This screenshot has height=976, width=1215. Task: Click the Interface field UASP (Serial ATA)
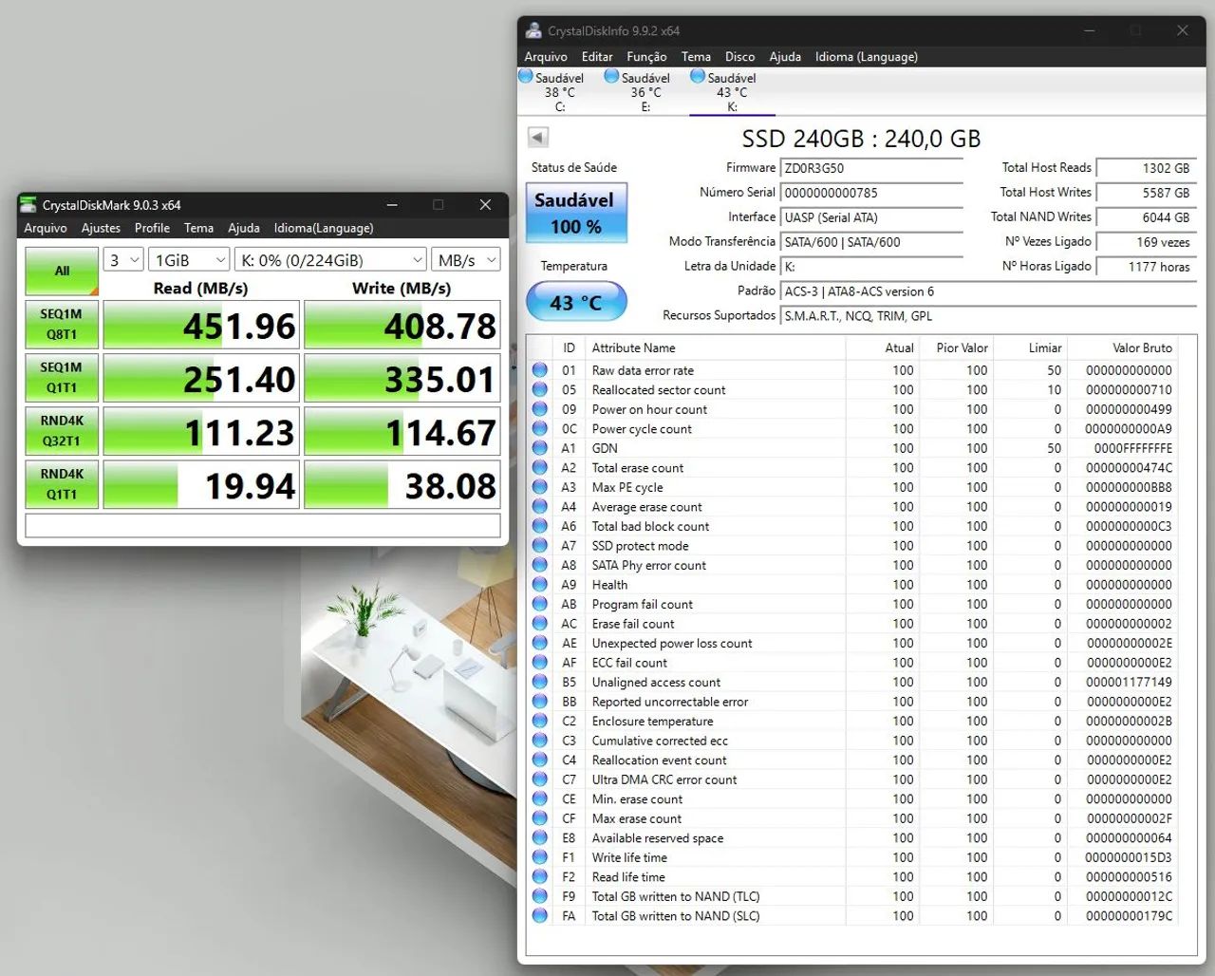tap(871, 217)
